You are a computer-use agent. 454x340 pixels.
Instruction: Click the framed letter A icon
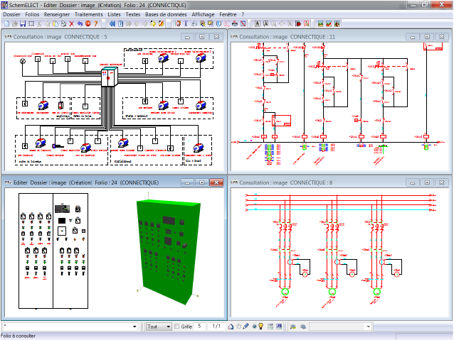click(x=257, y=23)
